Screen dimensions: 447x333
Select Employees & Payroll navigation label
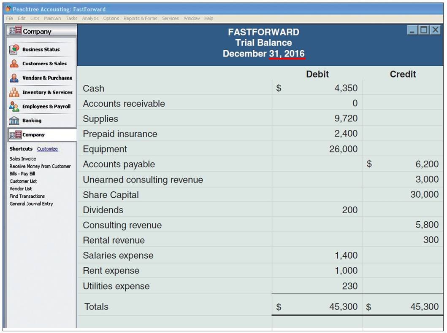coord(46,107)
